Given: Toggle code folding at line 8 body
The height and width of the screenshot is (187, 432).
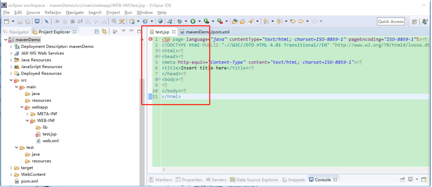Looking at the screenshot, I should click(x=159, y=79).
